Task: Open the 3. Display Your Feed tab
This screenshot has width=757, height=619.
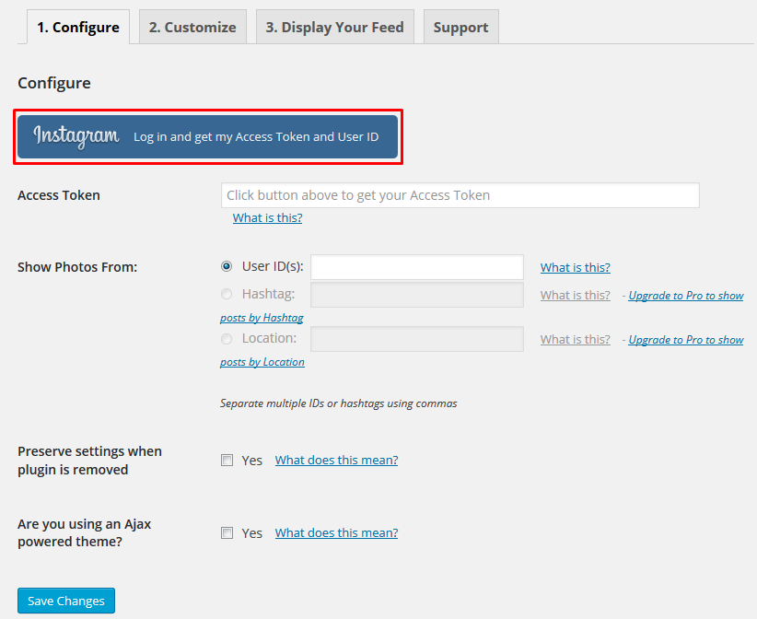Action: point(334,27)
